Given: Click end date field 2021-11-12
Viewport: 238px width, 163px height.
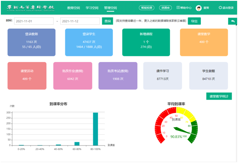Looking at the screenshot, I should [x=80, y=21].
